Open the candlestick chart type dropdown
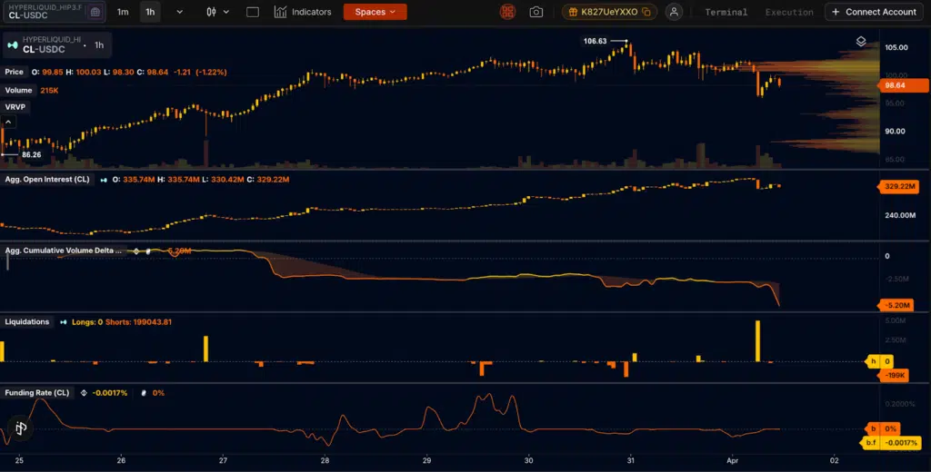The width and height of the screenshot is (931, 472). pyautogui.click(x=217, y=12)
